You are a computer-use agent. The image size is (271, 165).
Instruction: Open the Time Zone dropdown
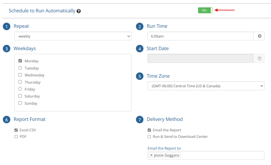click(x=206, y=86)
